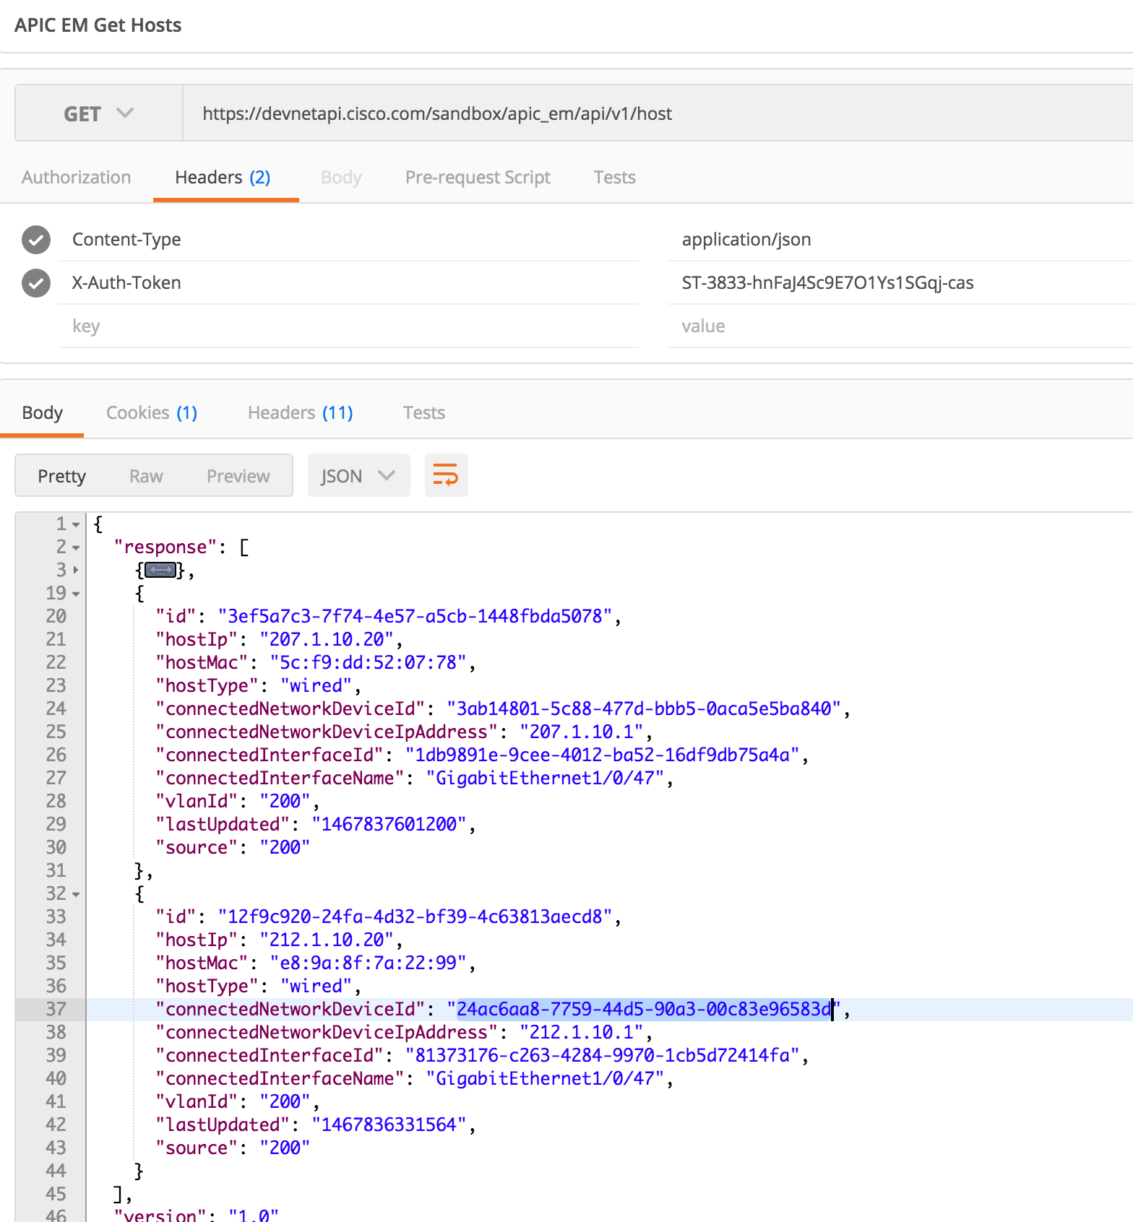Click the hostMac value 5c:f9:dd:52:07:78

pos(368,662)
